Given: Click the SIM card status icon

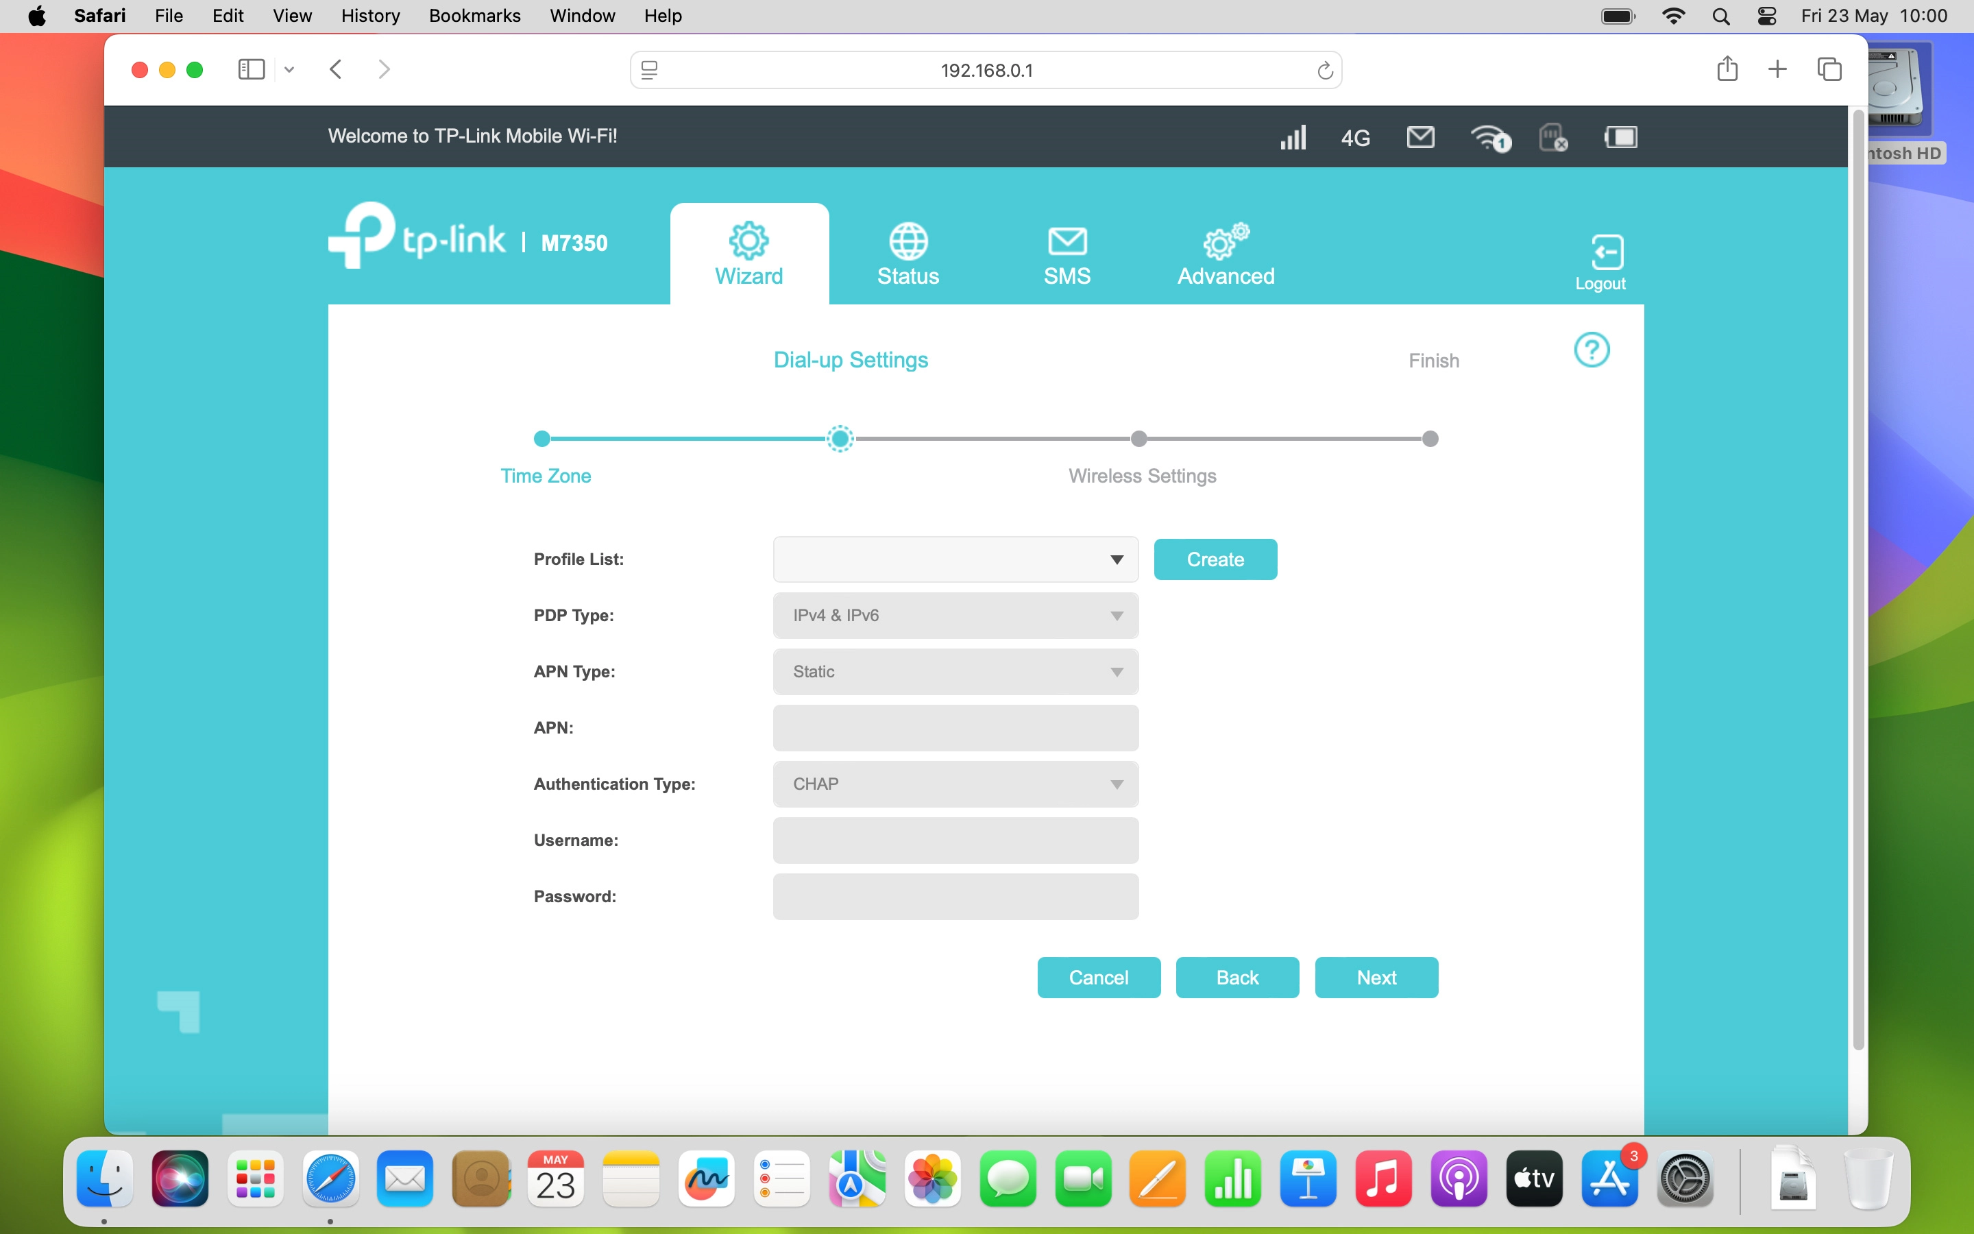Looking at the screenshot, I should pyautogui.click(x=1552, y=137).
